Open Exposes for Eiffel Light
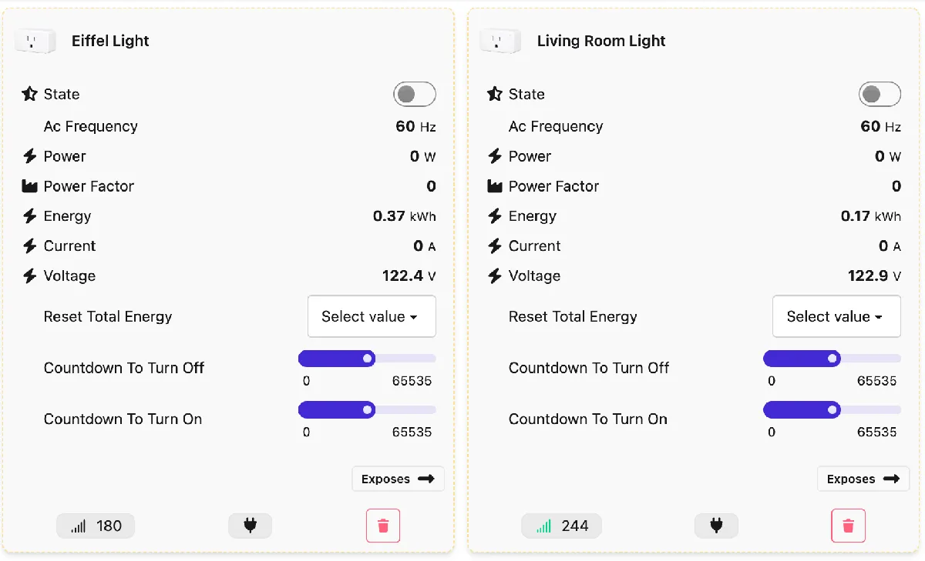The width and height of the screenshot is (925, 561). (x=398, y=479)
